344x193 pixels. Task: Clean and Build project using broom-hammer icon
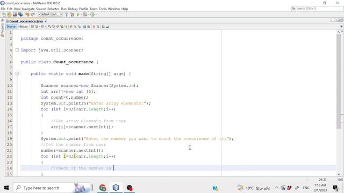[72, 14]
